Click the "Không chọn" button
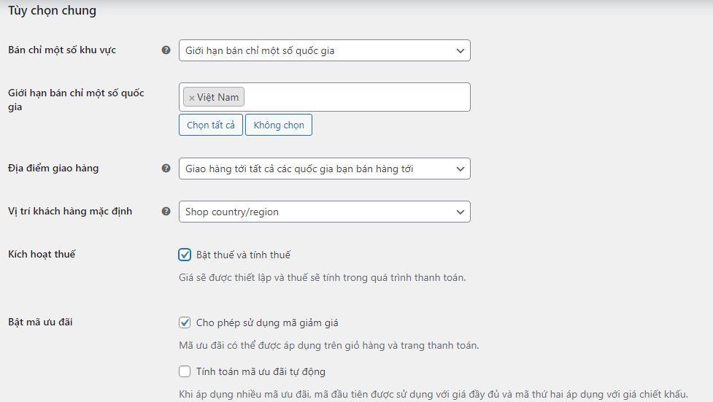 click(279, 125)
